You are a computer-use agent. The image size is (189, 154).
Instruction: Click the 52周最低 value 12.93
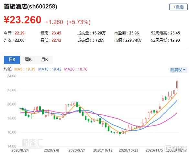click(175, 40)
